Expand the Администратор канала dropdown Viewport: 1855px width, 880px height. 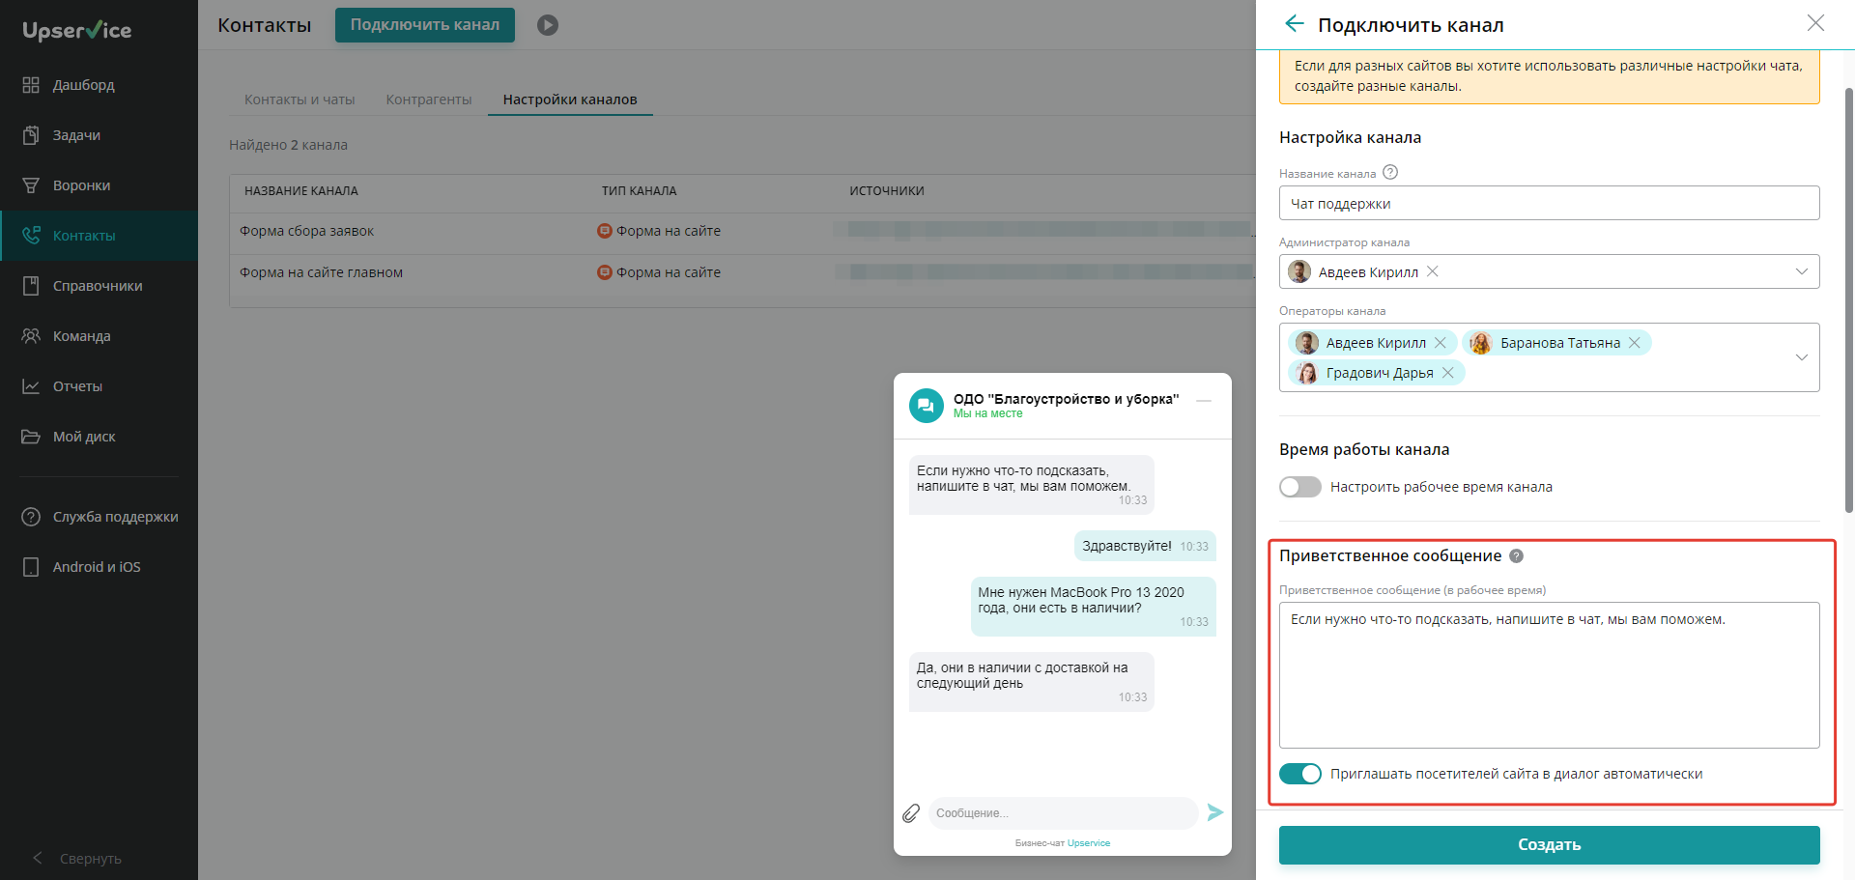[x=1802, y=271]
